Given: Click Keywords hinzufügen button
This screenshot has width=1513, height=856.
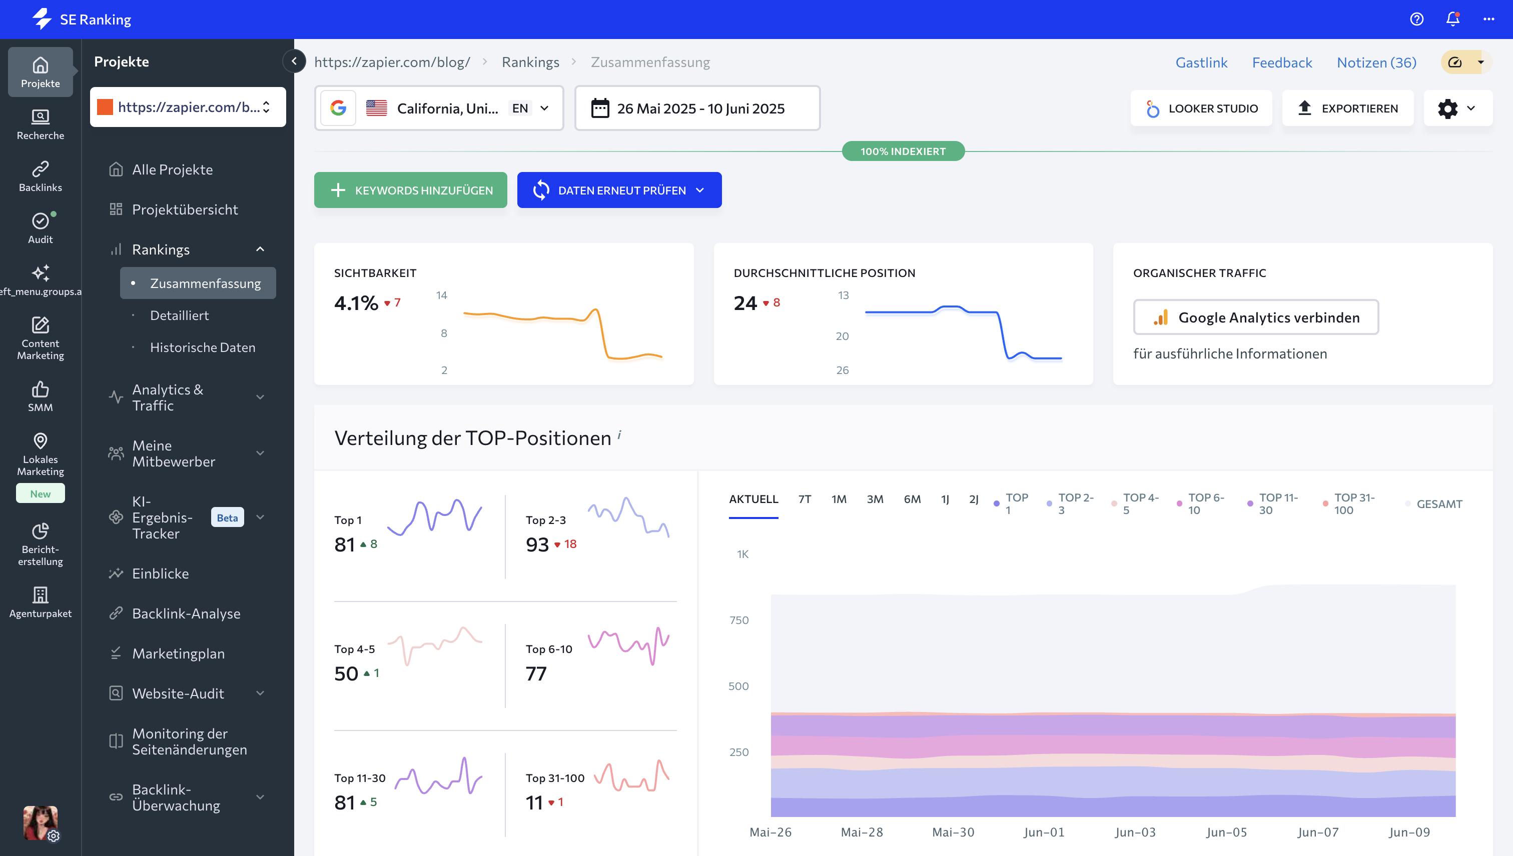Looking at the screenshot, I should tap(411, 190).
